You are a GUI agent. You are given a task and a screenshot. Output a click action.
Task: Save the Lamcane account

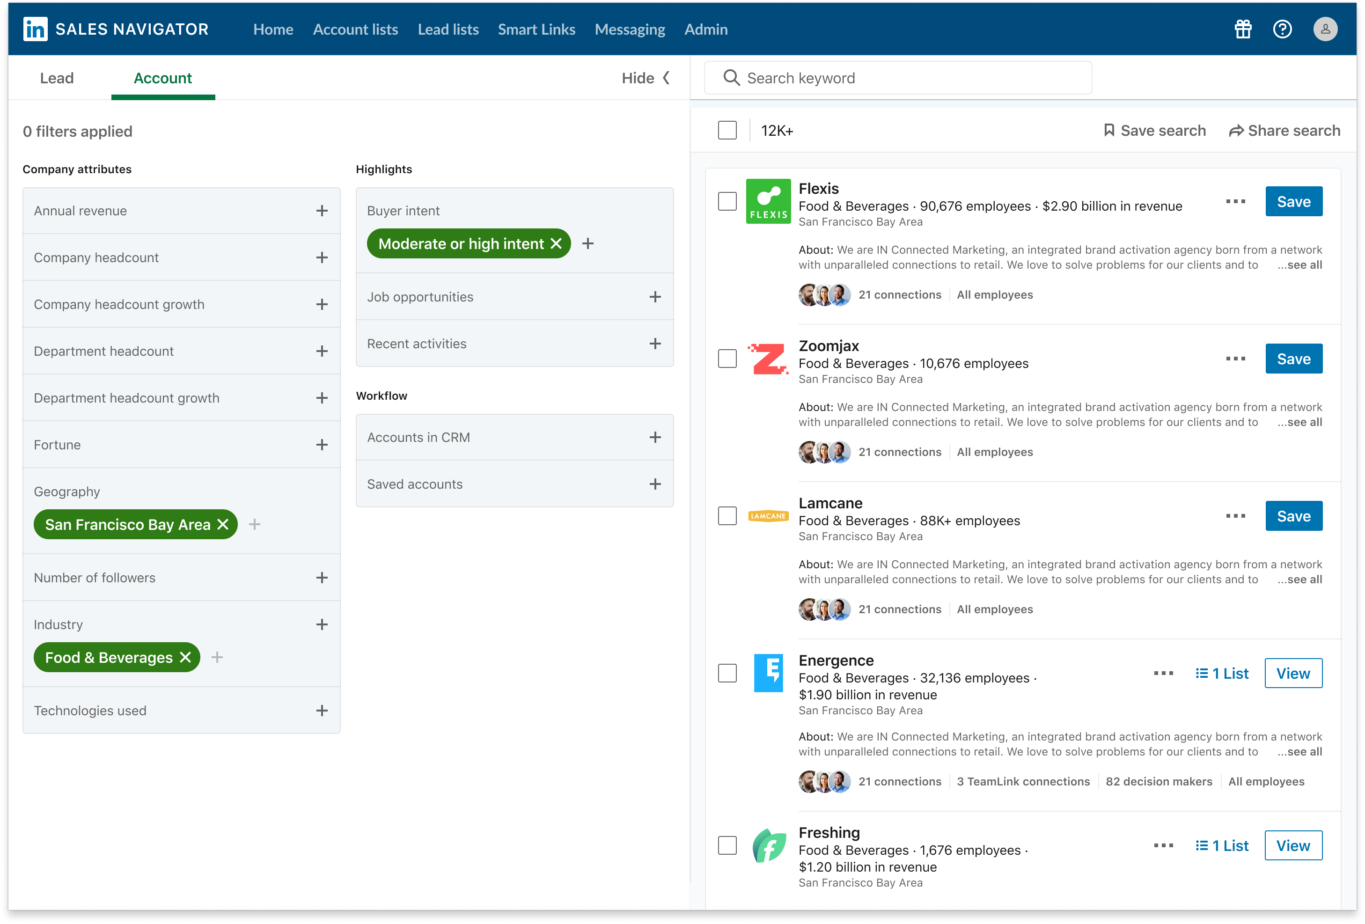1293,516
